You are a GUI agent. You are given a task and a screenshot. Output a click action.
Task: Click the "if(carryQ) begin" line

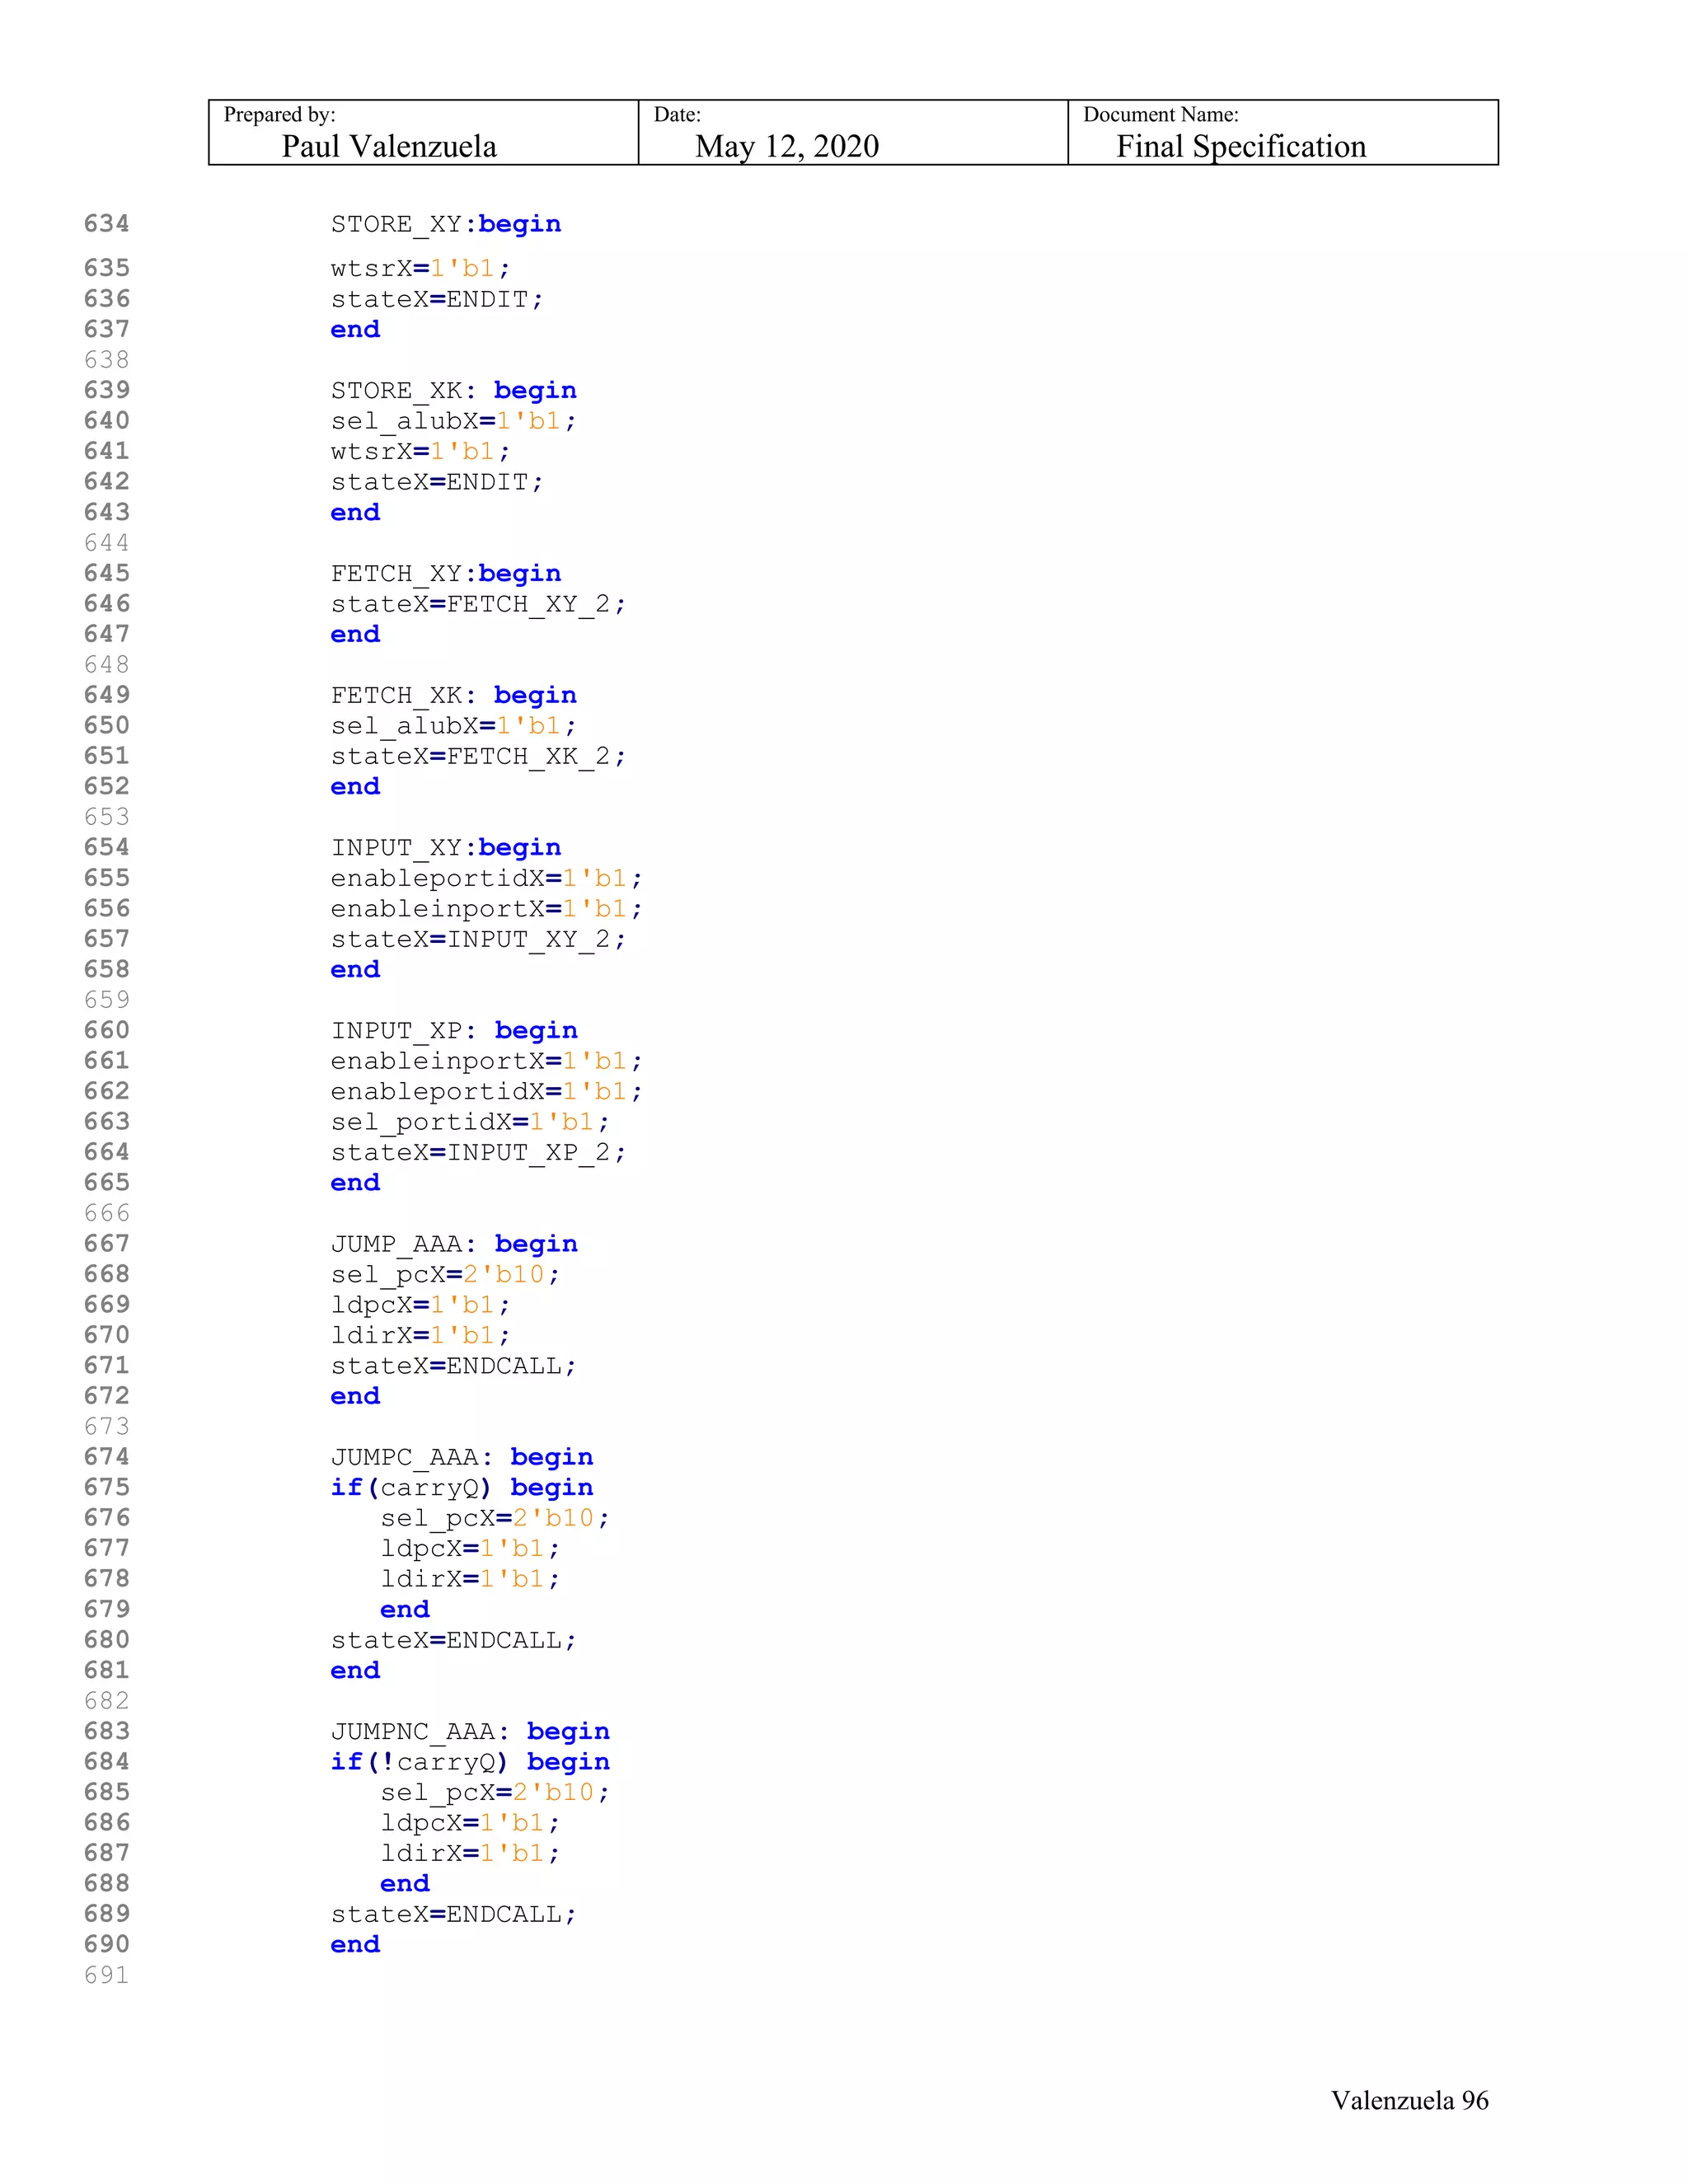click(462, 1488)
